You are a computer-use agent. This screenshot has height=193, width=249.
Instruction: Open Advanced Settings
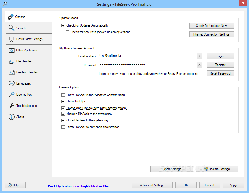(152, 185)
